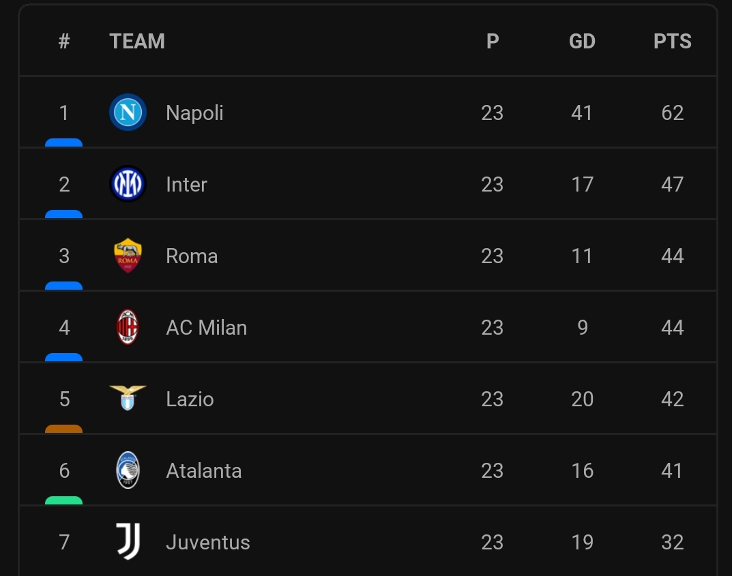Click the orange marker under Lazio's rank
Image resolution: width=732 pixels, height=576 pixels.
[63, 429]
